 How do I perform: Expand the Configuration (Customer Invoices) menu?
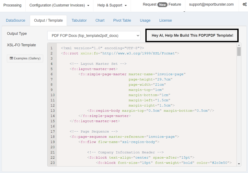[x=59, y=5]
